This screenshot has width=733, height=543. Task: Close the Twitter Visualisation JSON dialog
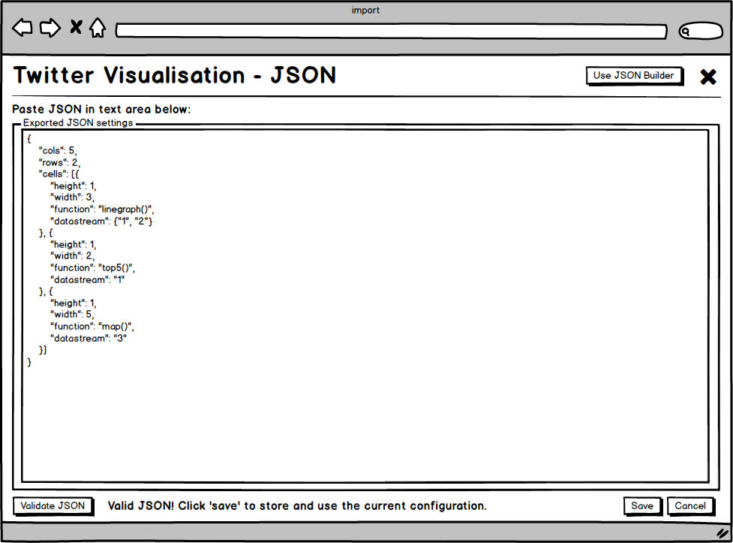coord(708,77)
